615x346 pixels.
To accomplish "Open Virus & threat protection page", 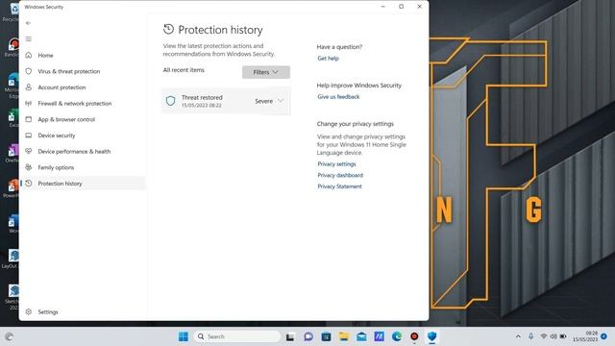I will click(69, 71).
